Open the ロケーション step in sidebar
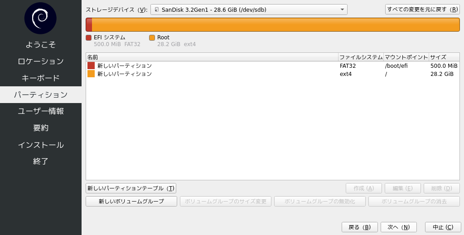 [40, 61]
